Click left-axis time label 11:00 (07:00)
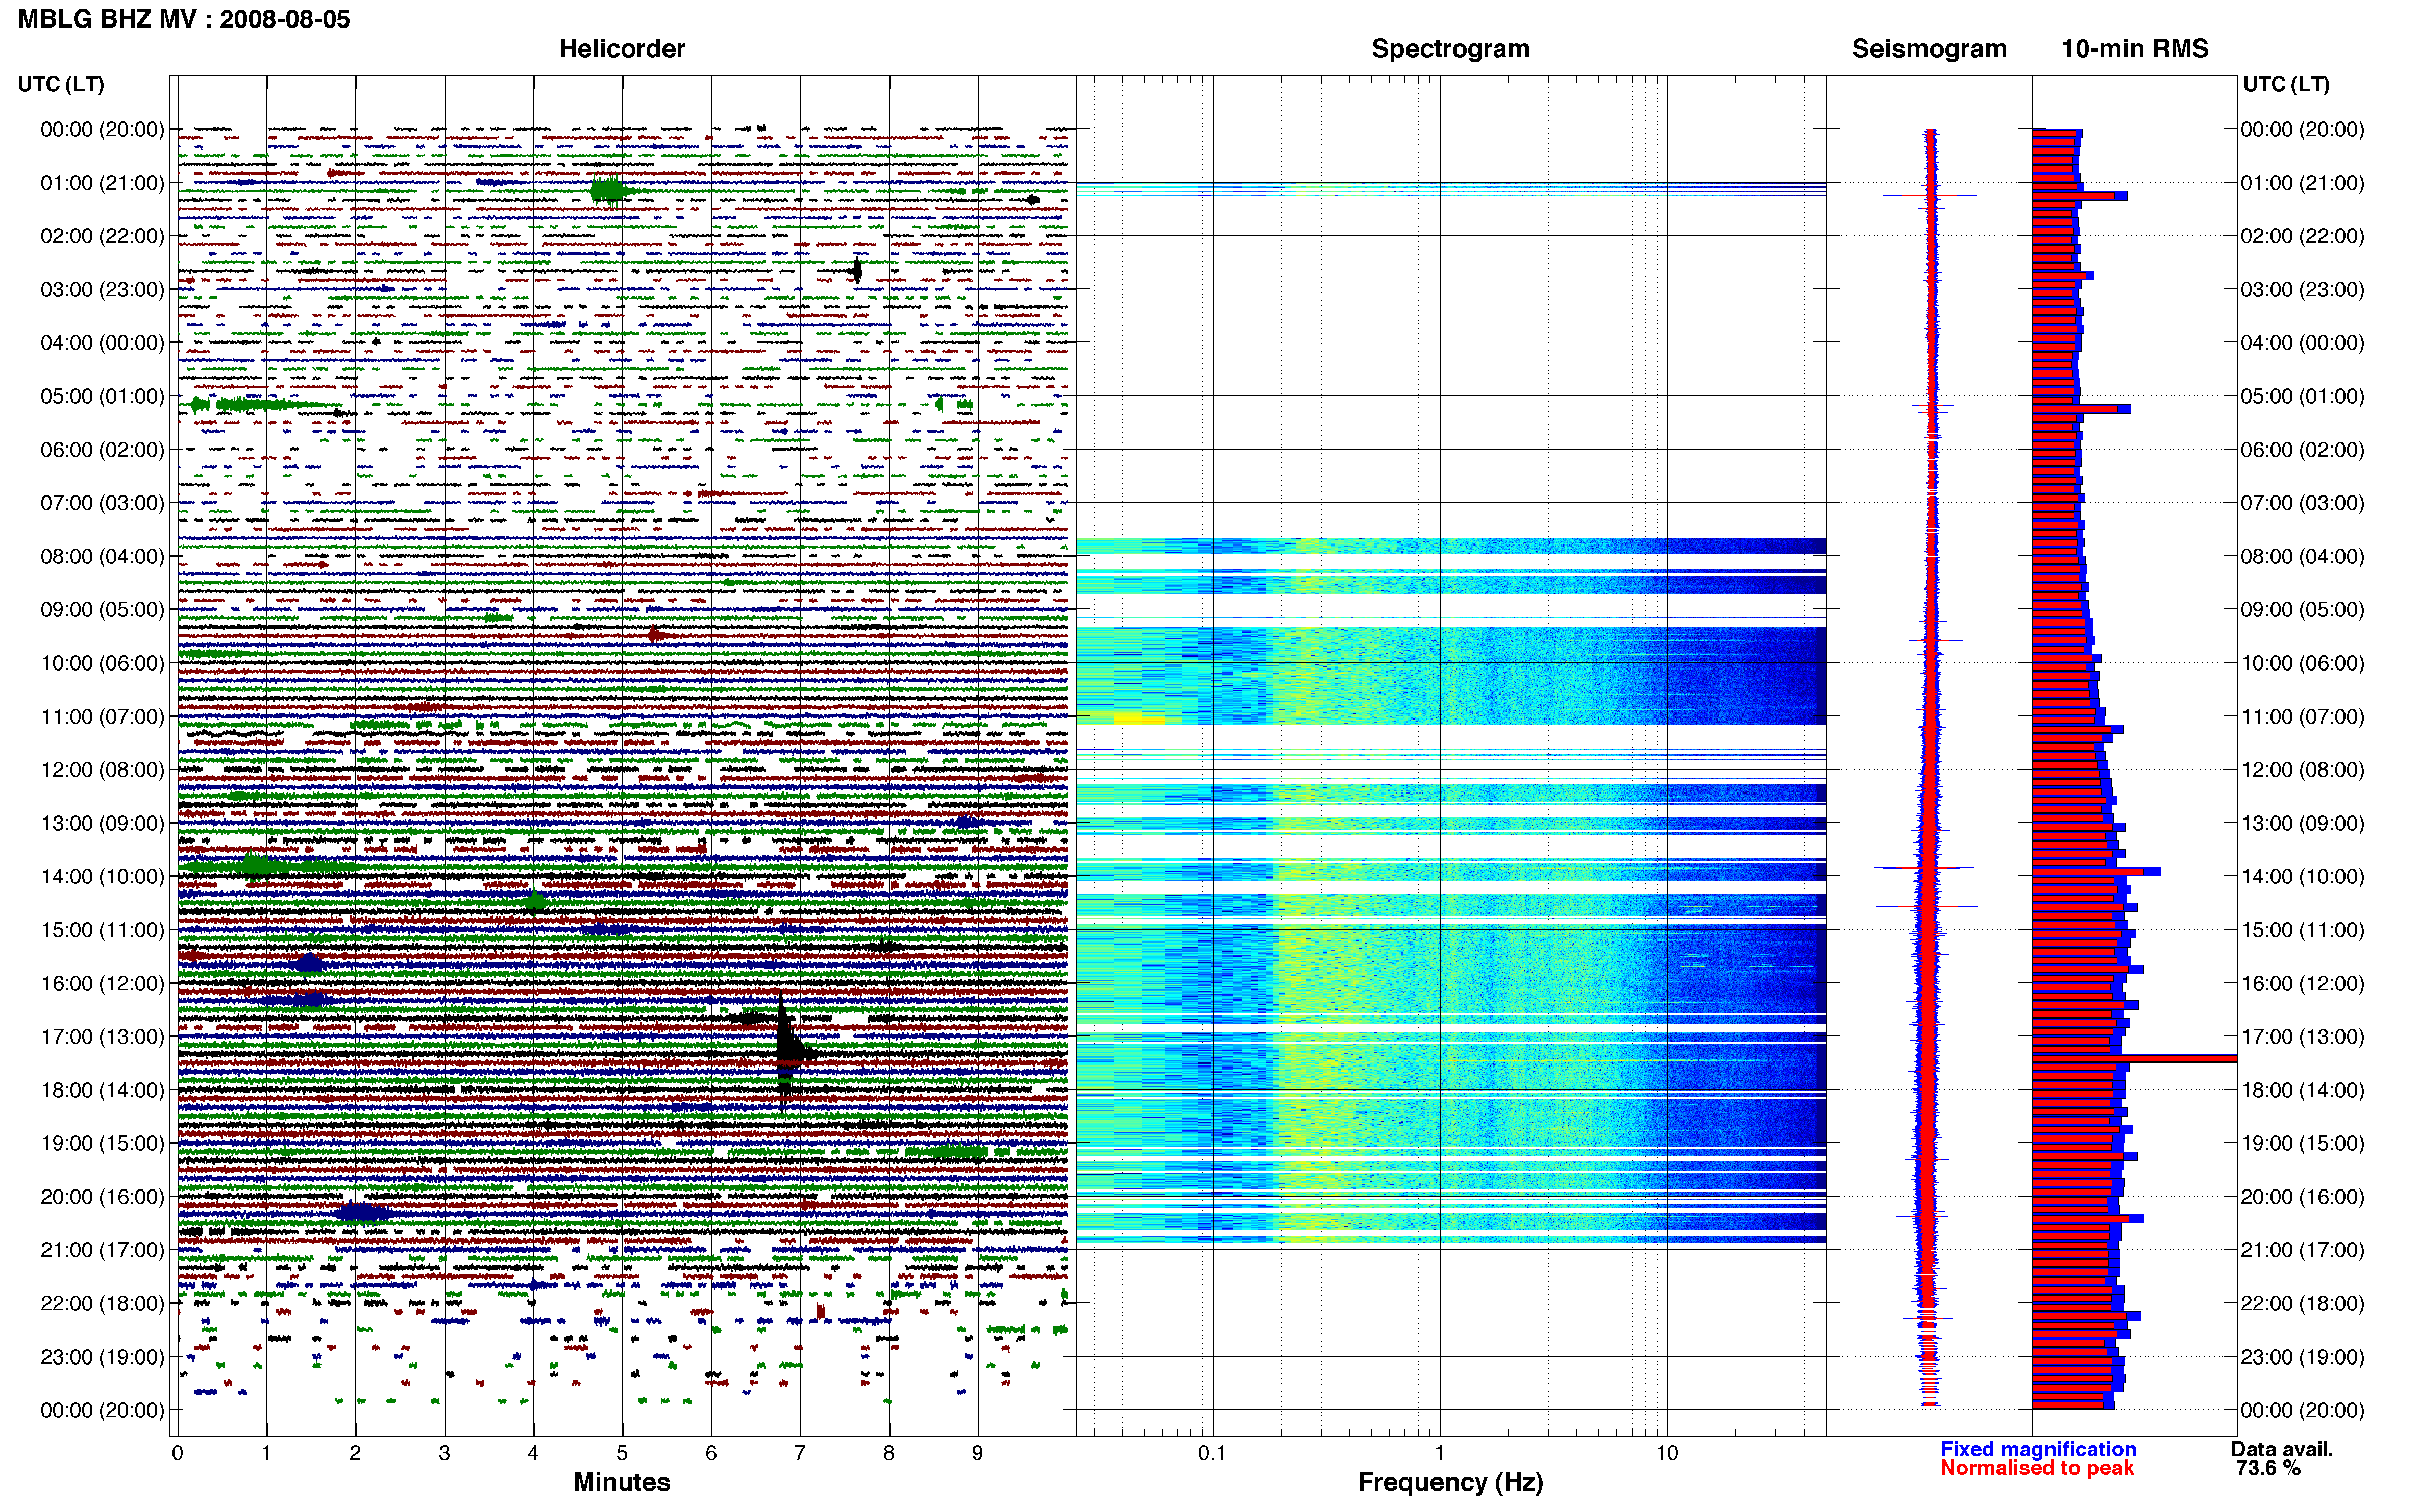This screenshot has width=2419, height=1512. [x=102, y=717]
